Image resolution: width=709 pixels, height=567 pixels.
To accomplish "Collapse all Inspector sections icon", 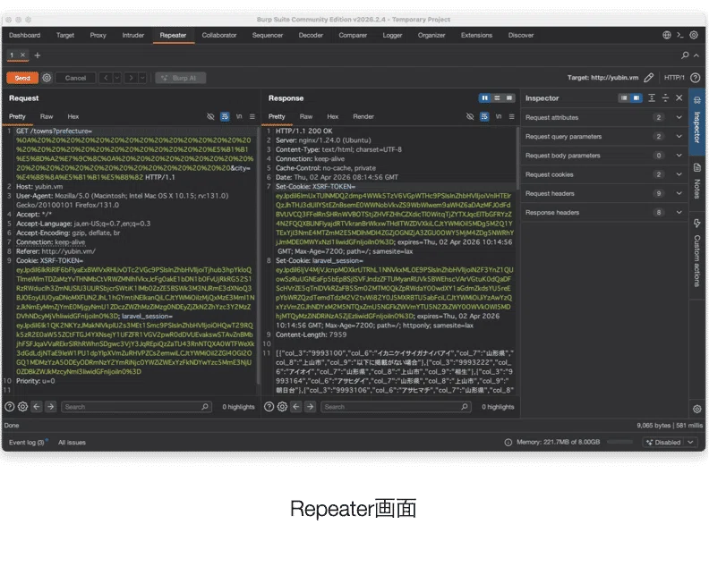I will (x=665, y=98).
